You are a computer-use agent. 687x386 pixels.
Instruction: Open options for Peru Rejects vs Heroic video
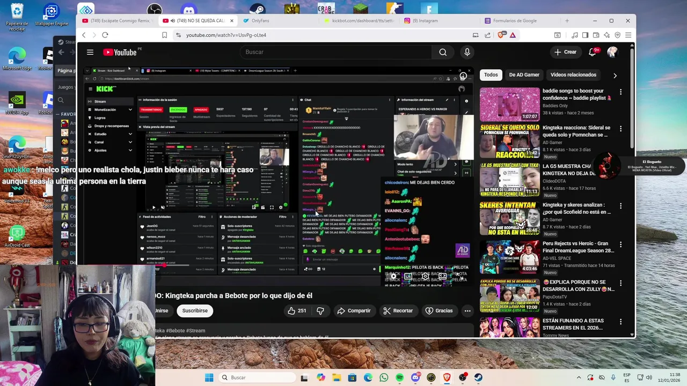click(620, 245)
